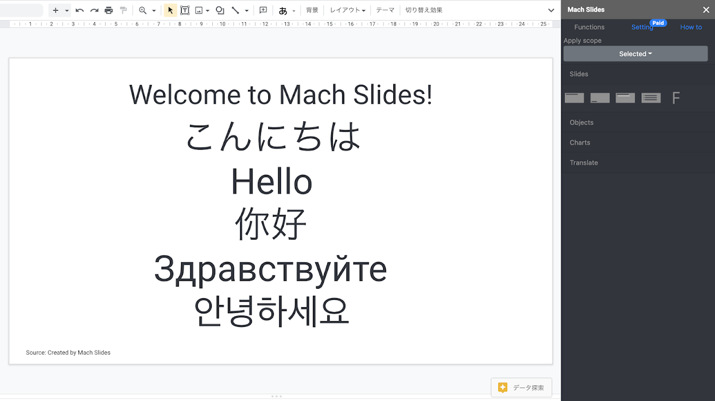Image resolution: width=715 pixels, height=401 pixels.
Task: Click the top title bar slide layout icon
Action: (574, 98)
